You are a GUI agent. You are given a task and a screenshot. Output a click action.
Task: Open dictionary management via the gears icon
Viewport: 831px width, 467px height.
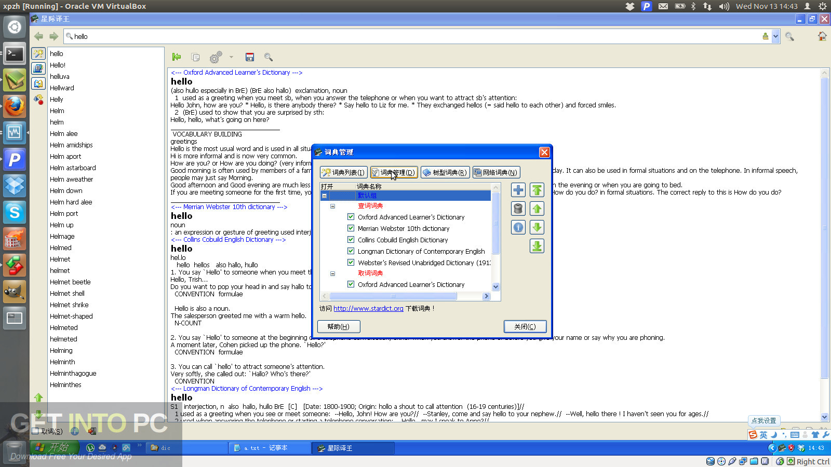(x=216, y=57)
